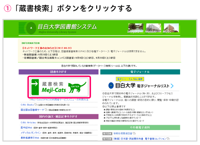Click 国内の論文・雑誌記事をさがす section header
The width and height of the screenshot is (200, 145).
point(59,117)
